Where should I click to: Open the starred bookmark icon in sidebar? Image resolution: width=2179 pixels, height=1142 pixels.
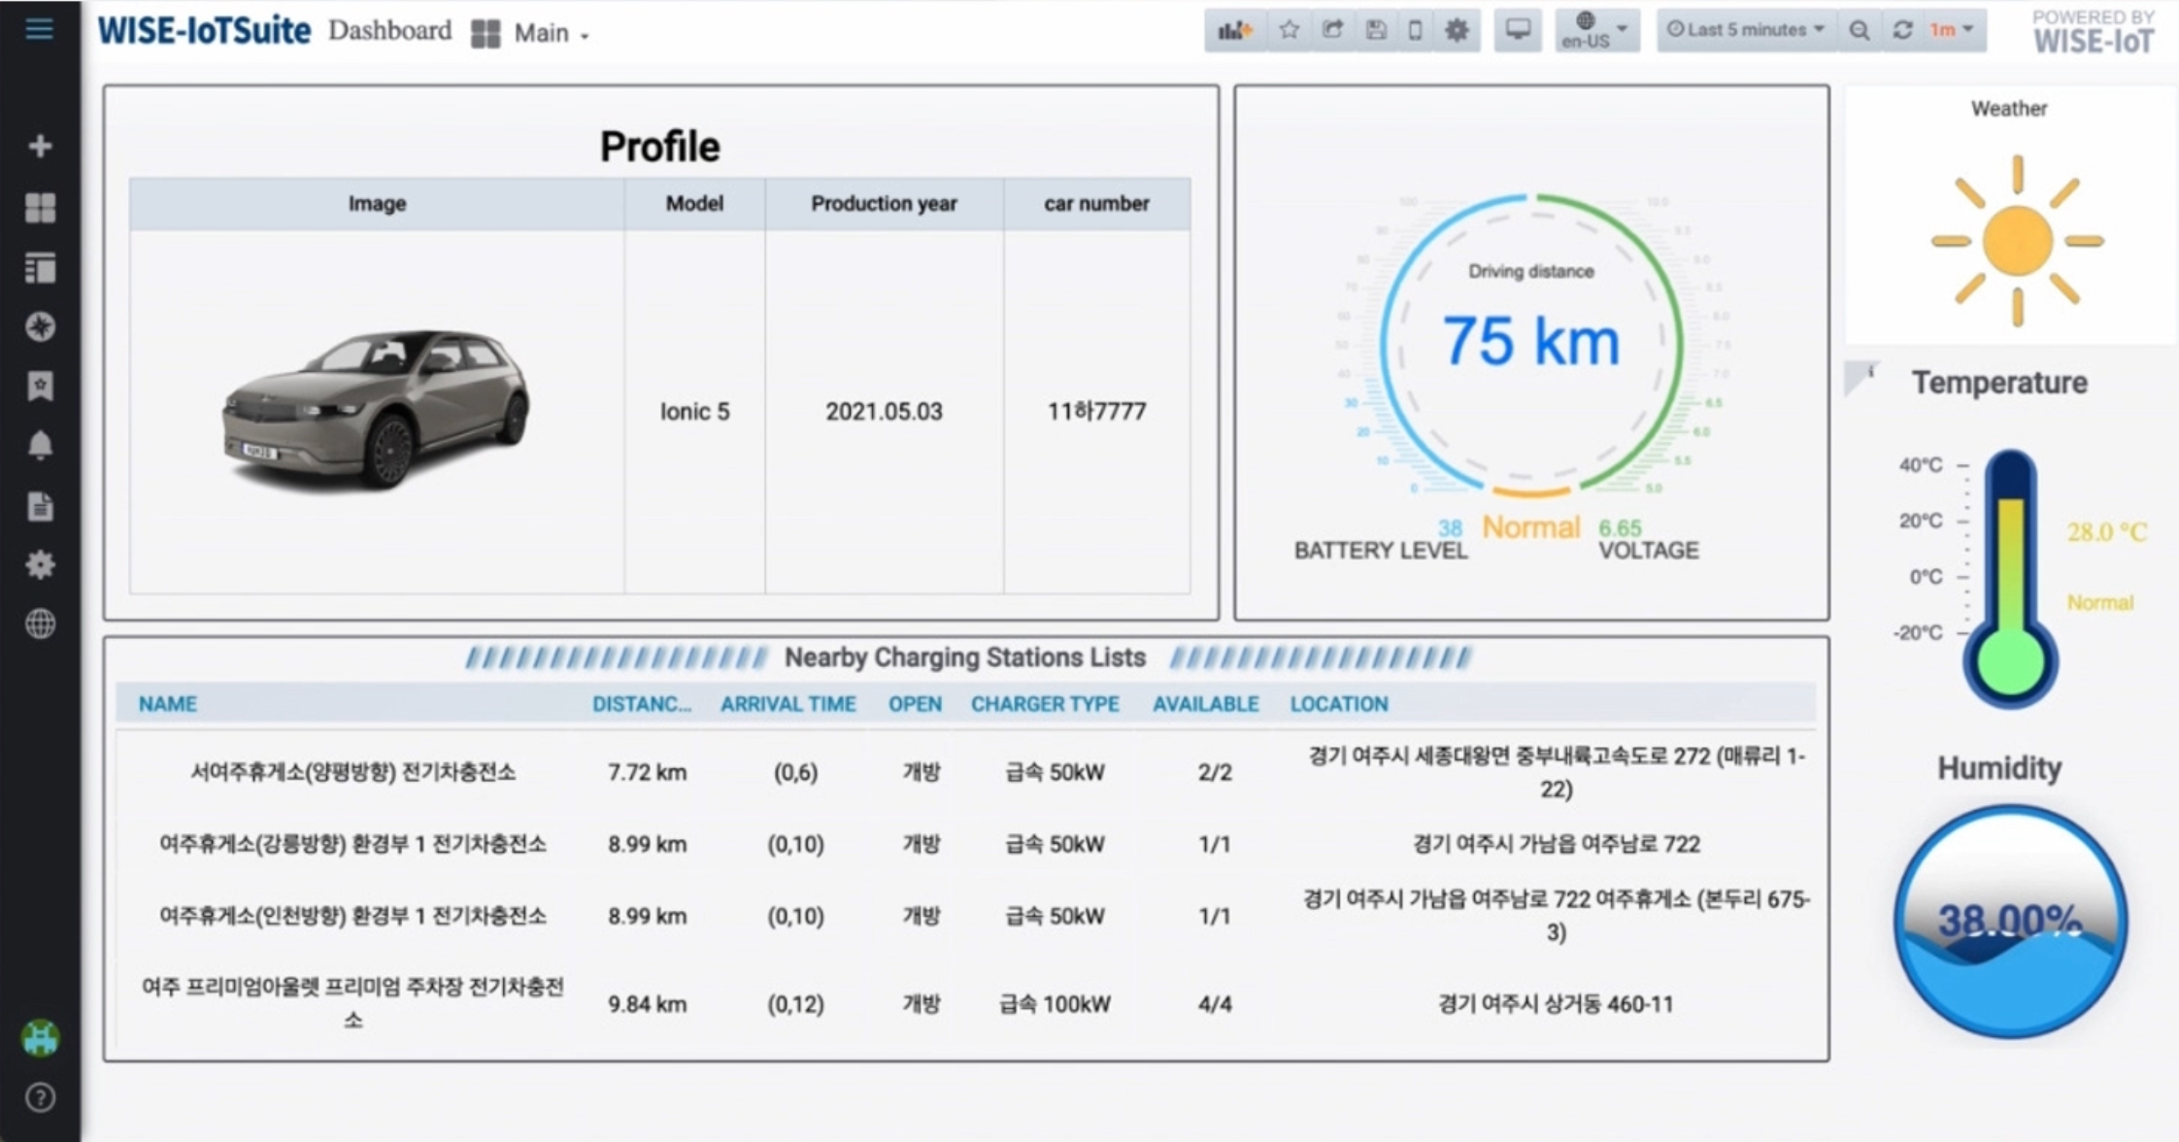point(40,386)
